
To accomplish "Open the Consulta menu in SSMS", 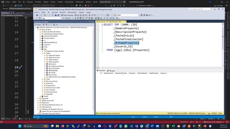I will click(55, 13).
